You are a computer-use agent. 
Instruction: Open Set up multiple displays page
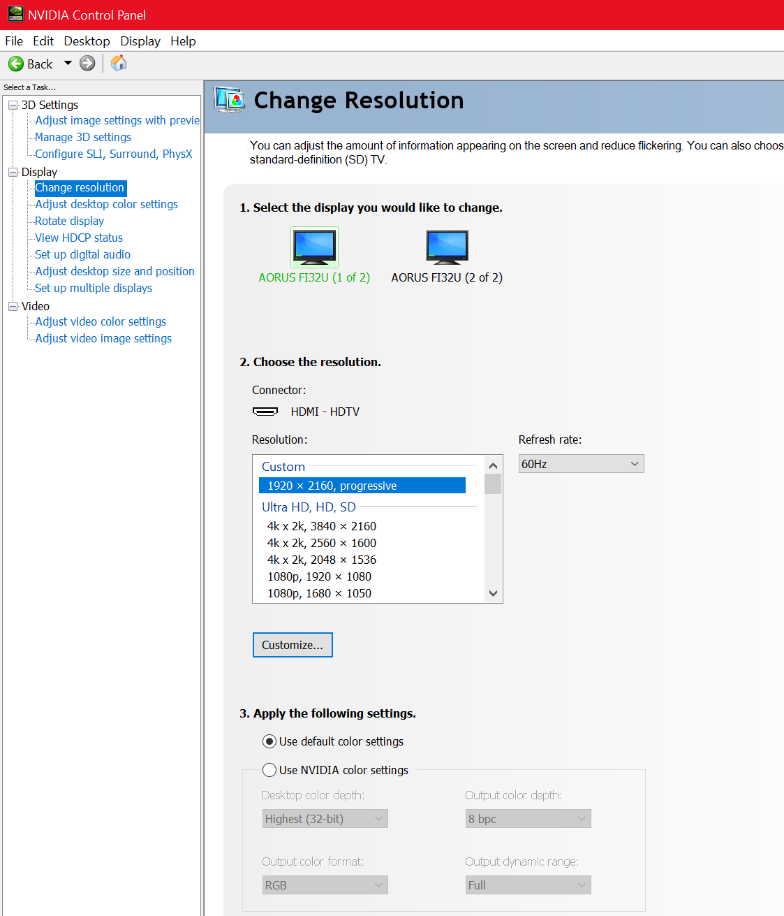pos(94,289)
